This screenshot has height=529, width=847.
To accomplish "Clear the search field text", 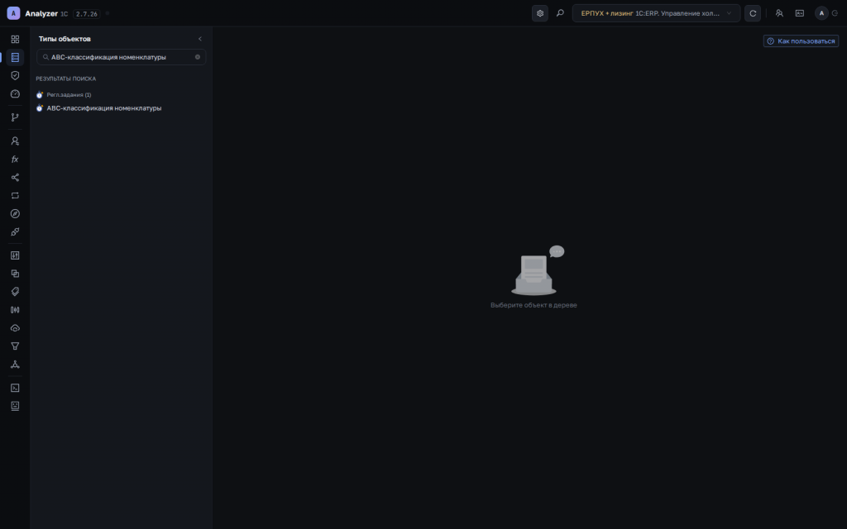I will click(x=198, y=57).
